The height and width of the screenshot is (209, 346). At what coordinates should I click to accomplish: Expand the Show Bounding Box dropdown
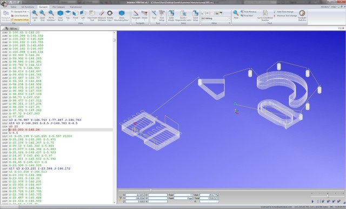pyautogui.click(x=122, y=16)
